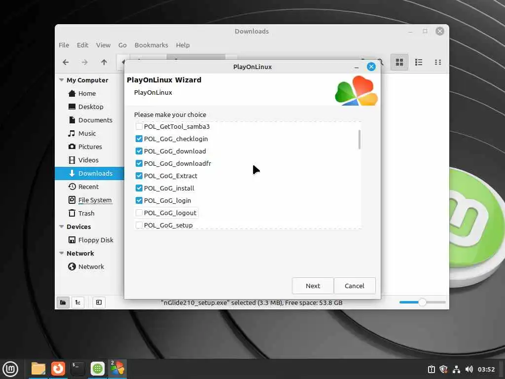Click the choice list scrollbar thumb
The image size is (505, 379).
tap(360, 140)
